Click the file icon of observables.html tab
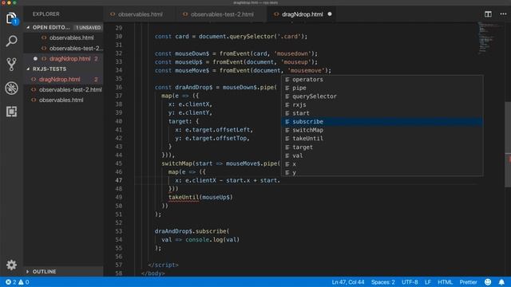511x287 pixels. coord(113,14)
